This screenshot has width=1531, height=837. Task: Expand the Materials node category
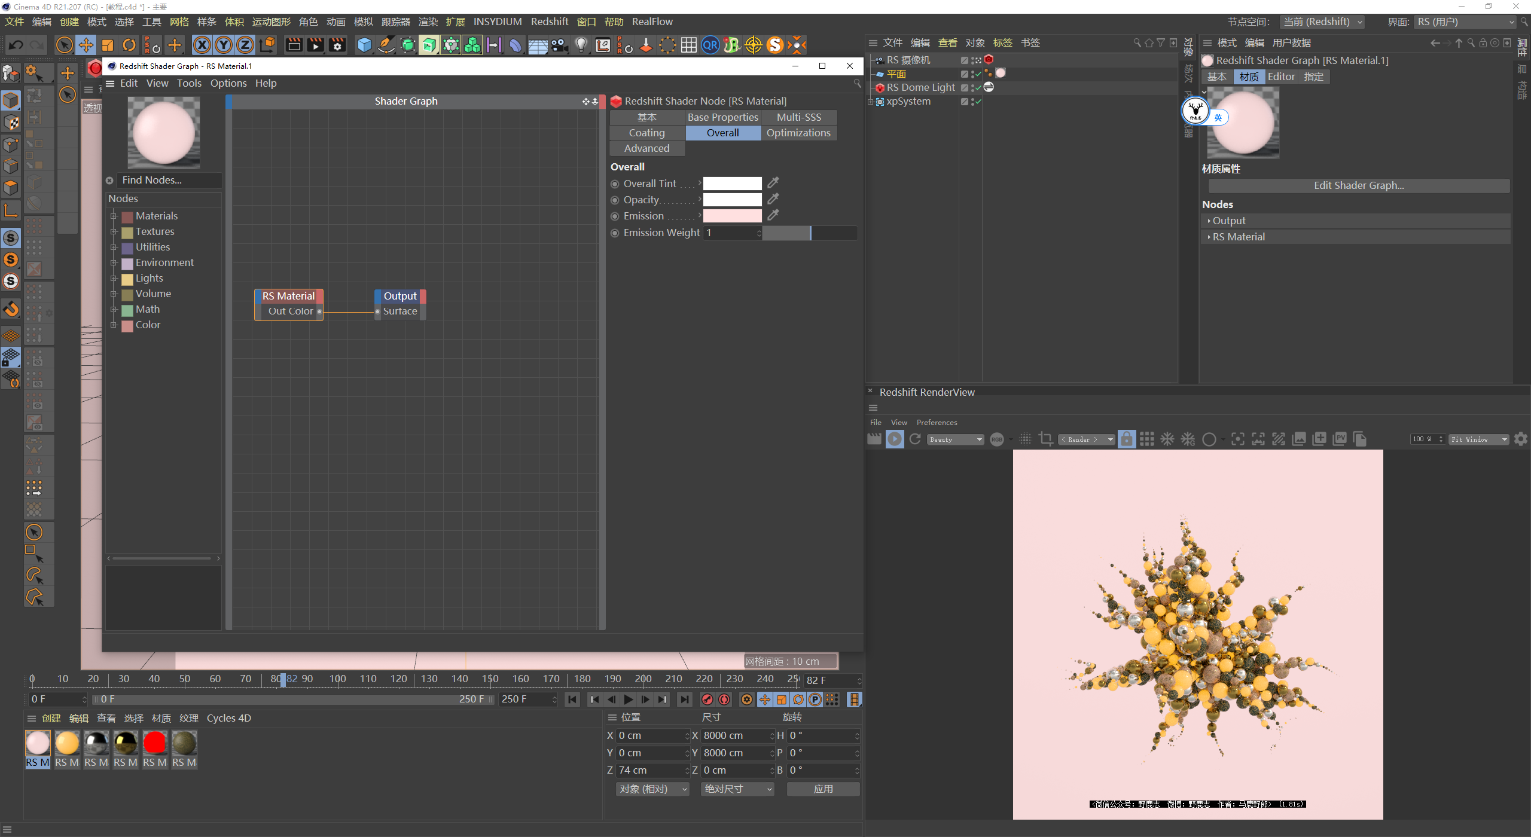coord(114,216)
